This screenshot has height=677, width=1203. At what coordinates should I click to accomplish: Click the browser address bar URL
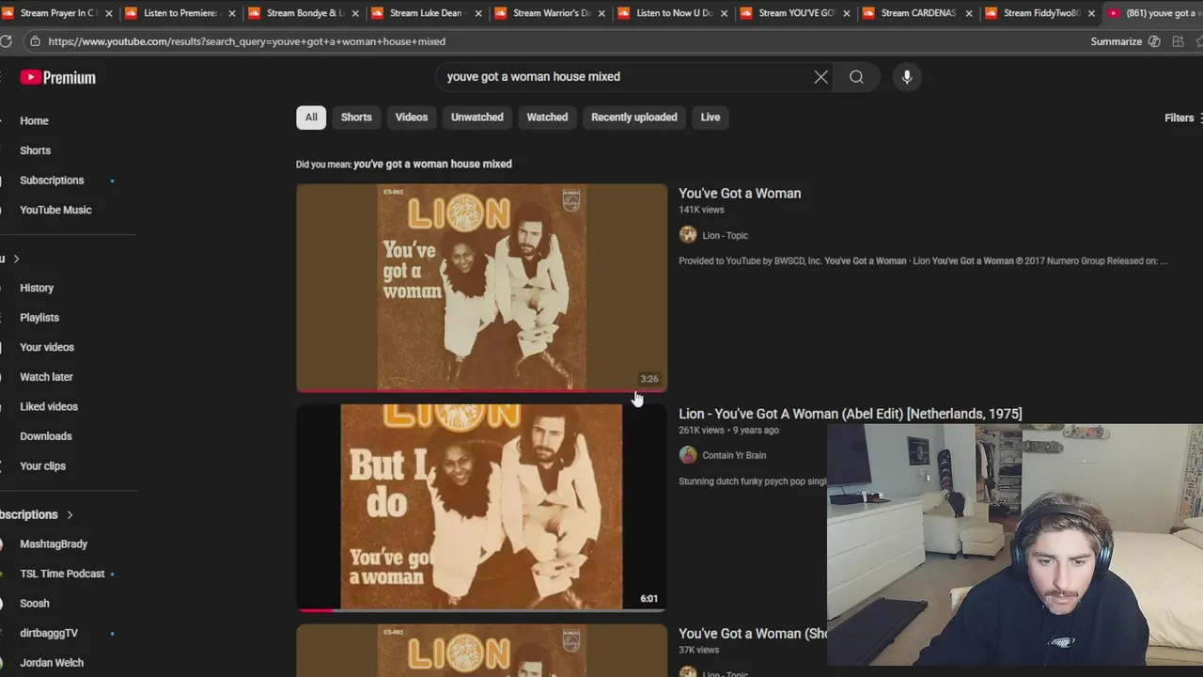(x=246, y=41)
